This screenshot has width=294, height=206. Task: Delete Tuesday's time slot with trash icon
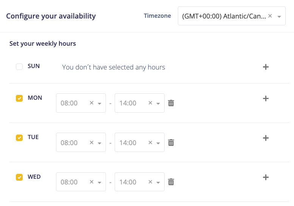[171, 142]
